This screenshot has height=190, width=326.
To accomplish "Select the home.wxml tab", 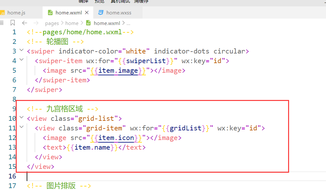I will pyautogui.click(x=69, y=12).
